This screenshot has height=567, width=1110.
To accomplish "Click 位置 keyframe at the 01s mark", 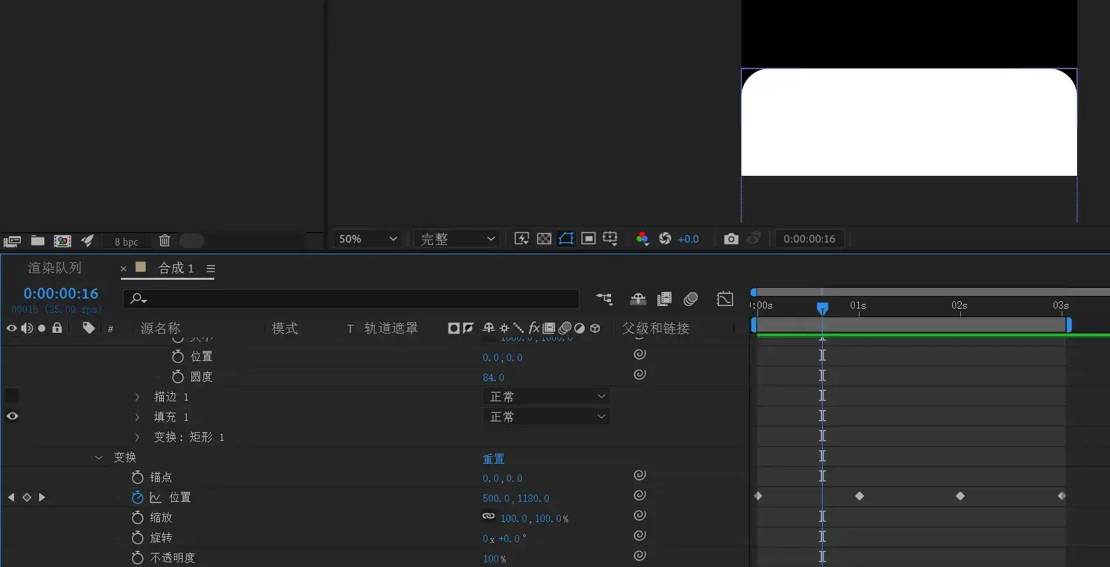I will point(860,496).
